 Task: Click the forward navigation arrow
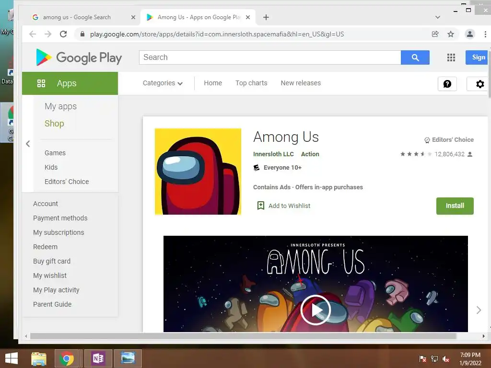point(47,34)
